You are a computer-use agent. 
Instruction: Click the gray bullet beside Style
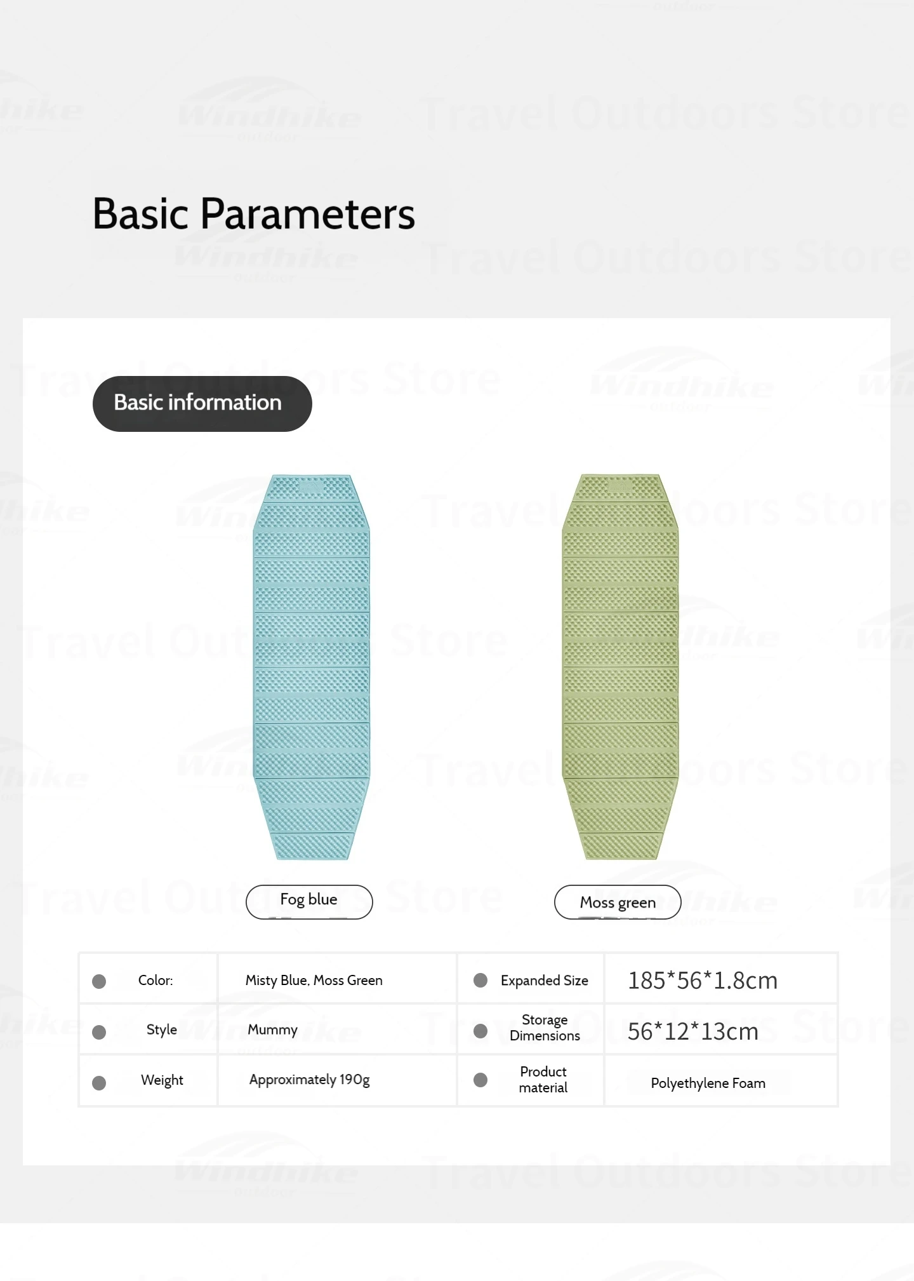coord(99,1032)
